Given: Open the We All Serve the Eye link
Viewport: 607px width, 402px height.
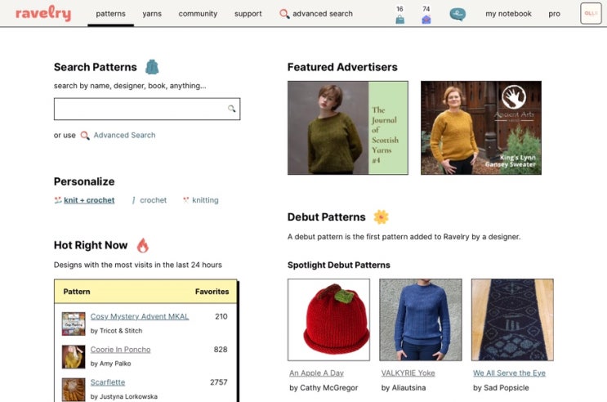Looking at the screenshot, I should coord(509,373).
